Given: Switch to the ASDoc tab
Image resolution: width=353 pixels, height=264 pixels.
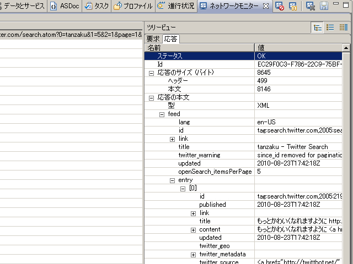Looking at the screenshot, I should coord(65,6).
